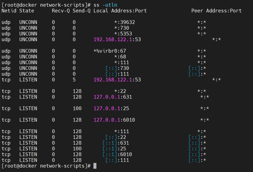Click the IPv6 address "[::]:730"
This screenshot has height=172, width=253.
117,68
